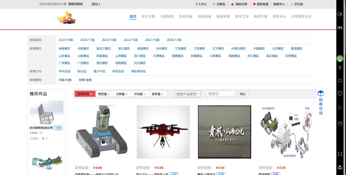
Task: Click the heart icon in right sidebar
Action: click(x=340, y=94)
